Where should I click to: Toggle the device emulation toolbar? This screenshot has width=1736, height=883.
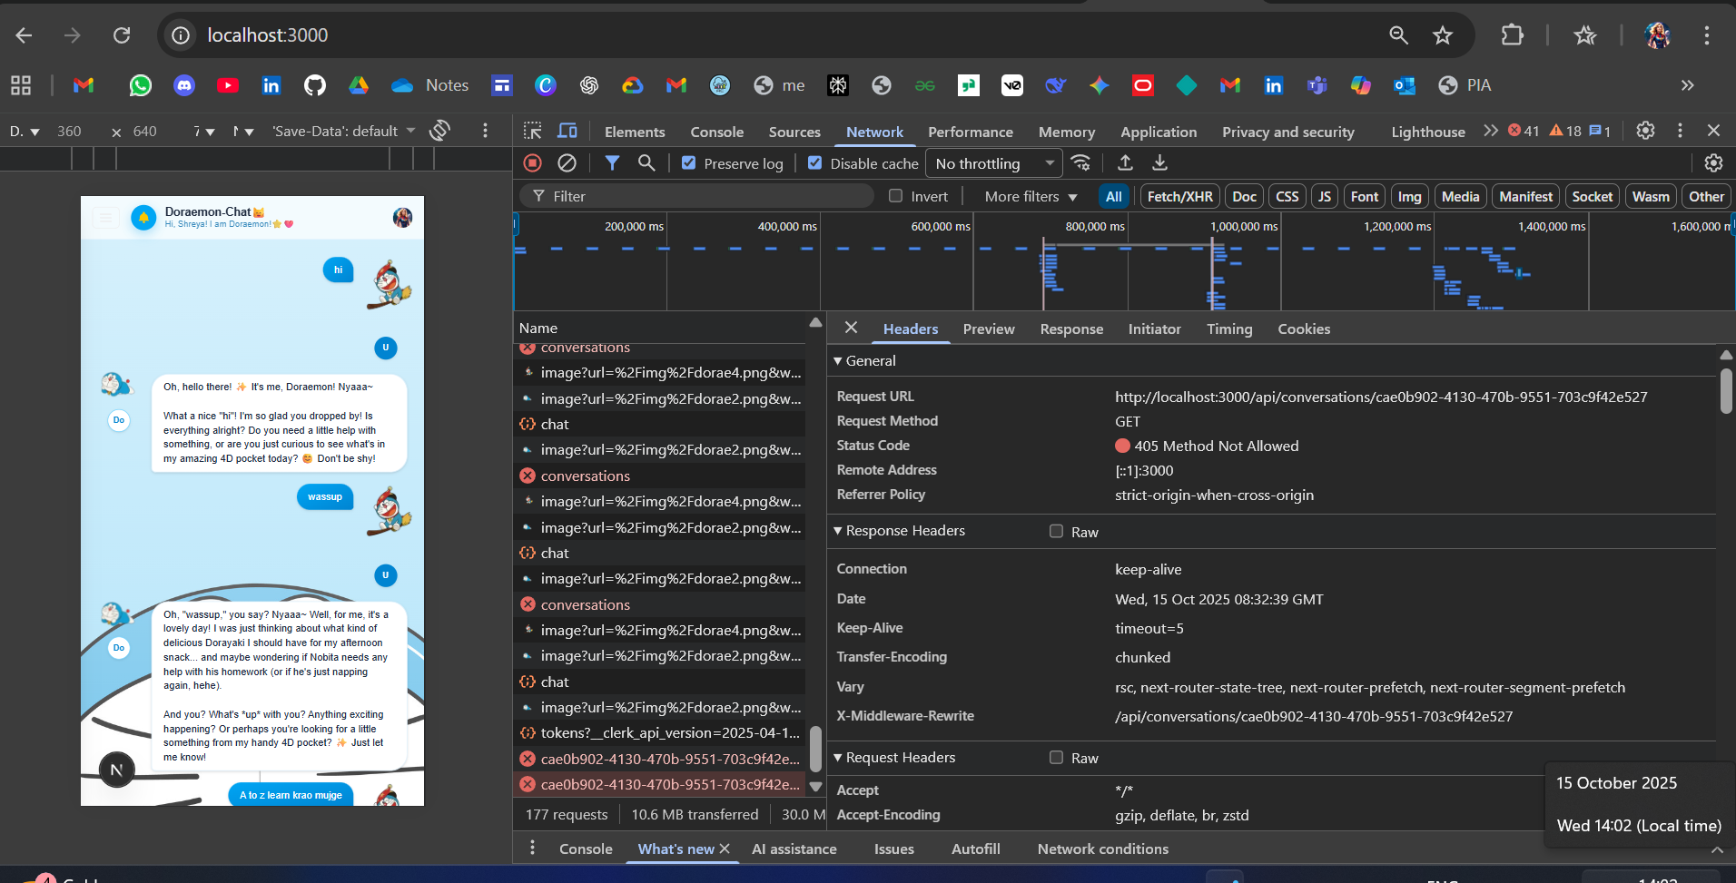click(567, 131)
